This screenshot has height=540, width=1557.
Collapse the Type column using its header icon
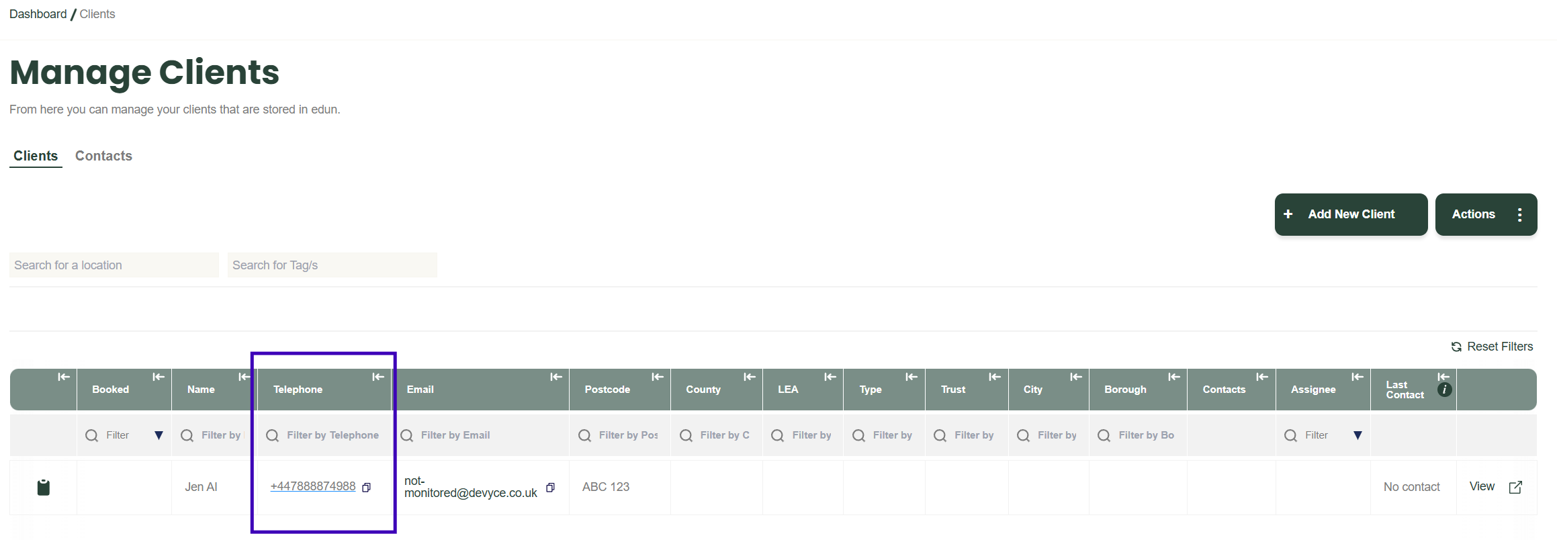pyautogui.click(x=911, y=377)
